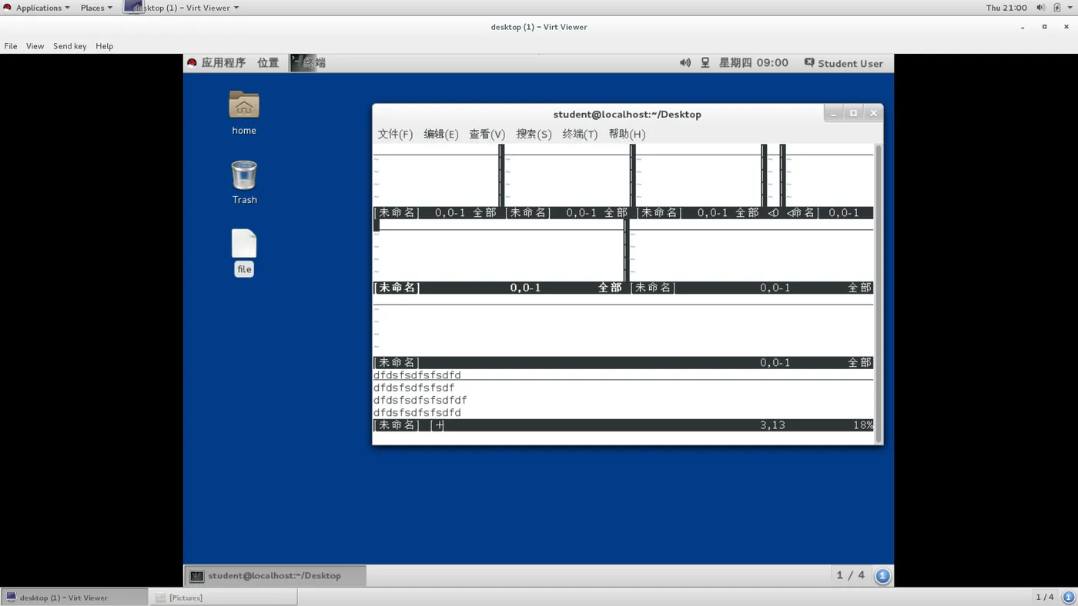Click the host clock Thu 21:00
This screenshot has height=606, width=1078.
pos(1006,8)
